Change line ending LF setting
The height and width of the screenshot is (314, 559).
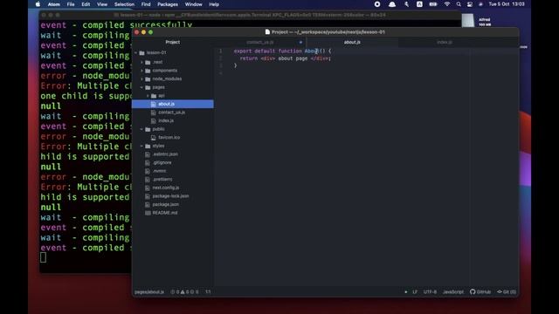(415, 292)
